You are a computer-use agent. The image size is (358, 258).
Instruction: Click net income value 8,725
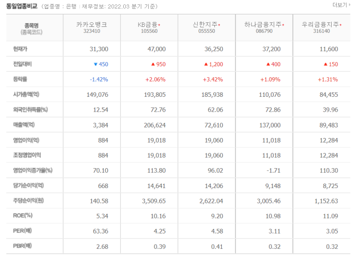click(x=330, y=186)
